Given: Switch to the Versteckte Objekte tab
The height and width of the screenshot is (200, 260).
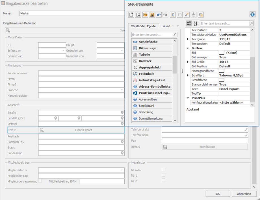Looking at the screenshot, I should pos(143,26).
